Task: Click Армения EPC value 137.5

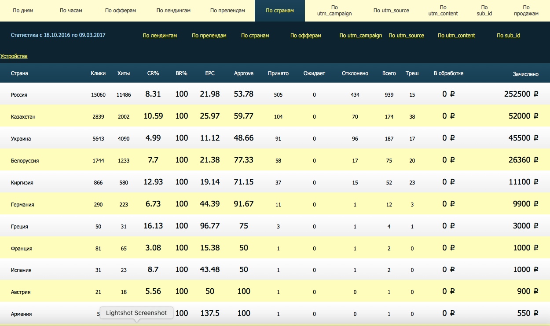Action: 210,313
